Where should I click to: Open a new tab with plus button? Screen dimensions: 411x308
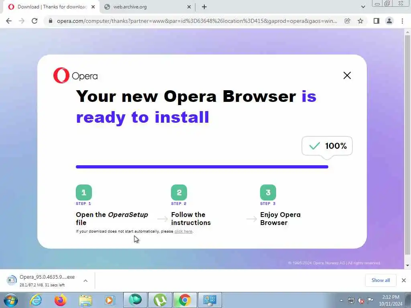point(204,7)
